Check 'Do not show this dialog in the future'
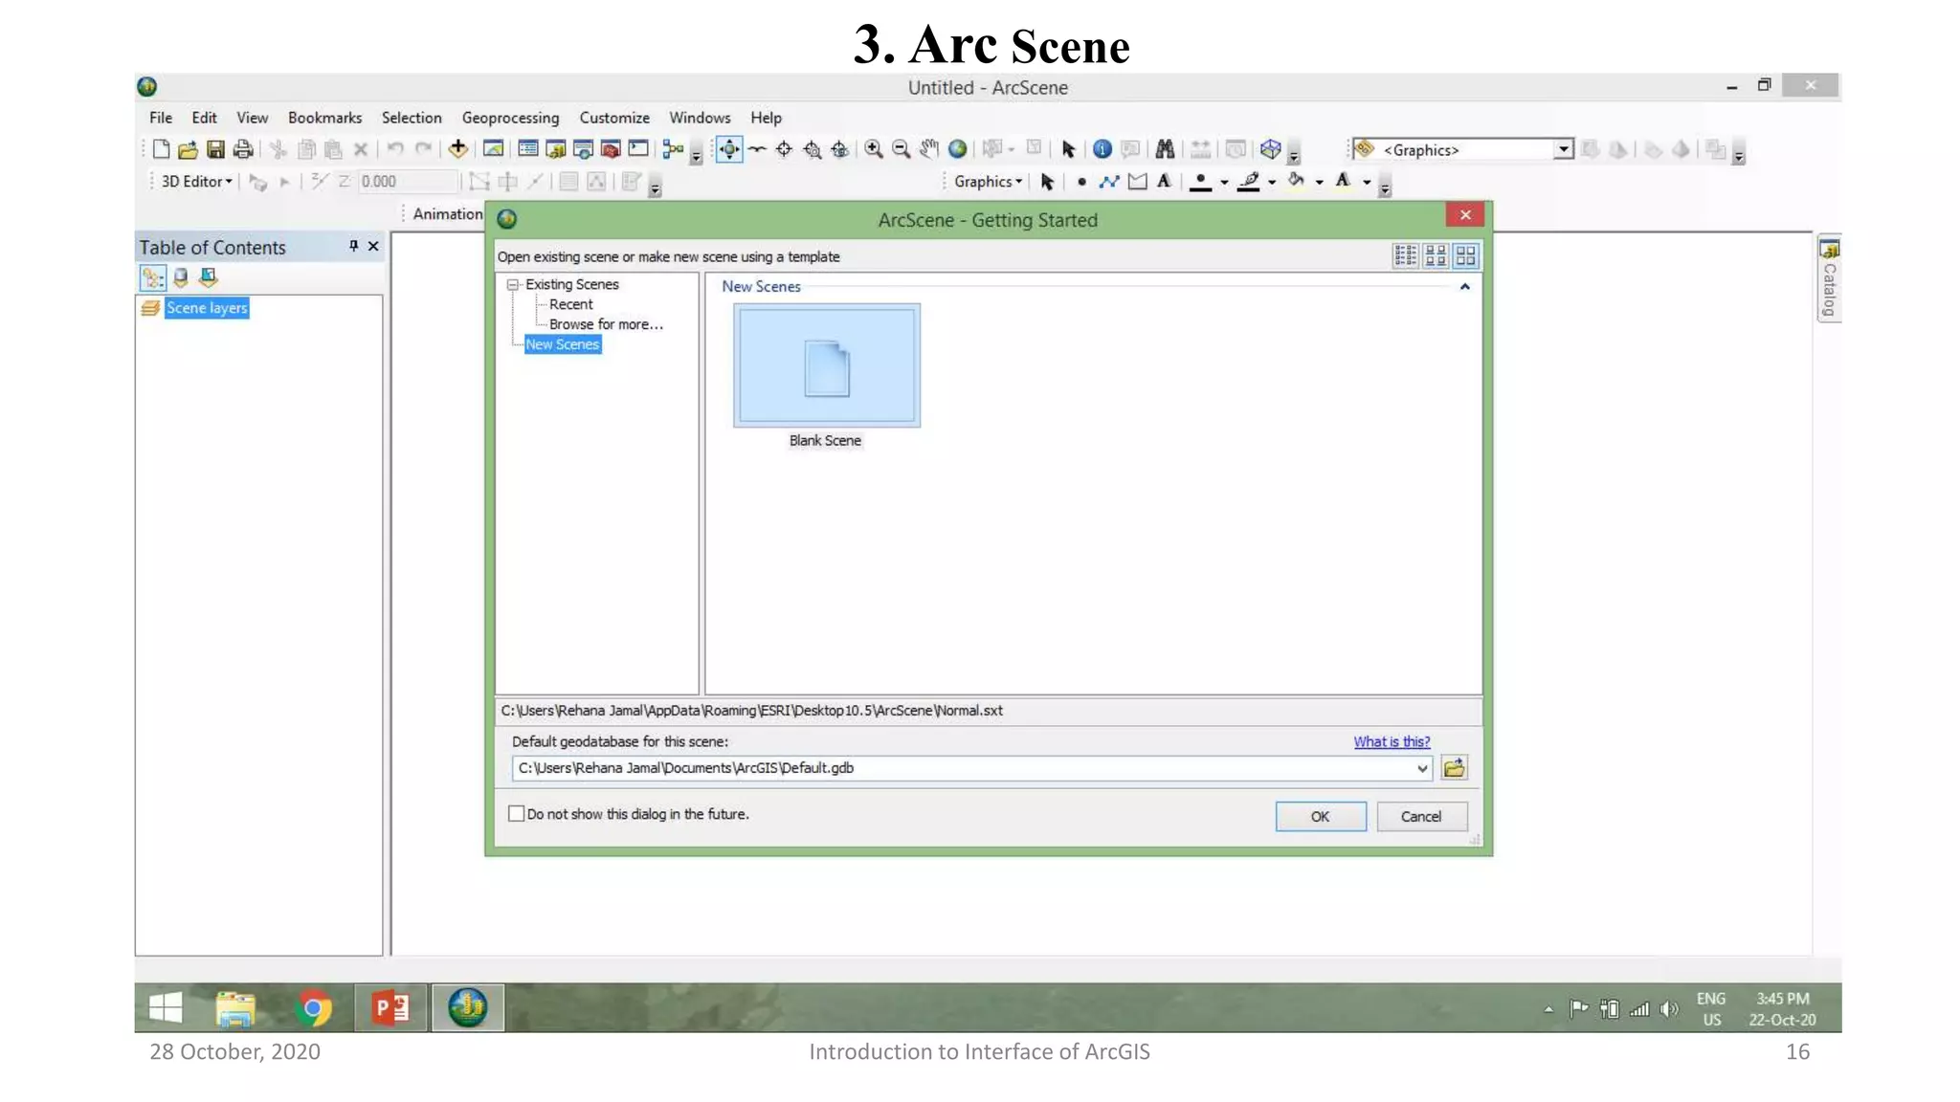The height and width of the screenshot is (1102, 1960). (517, 814)
